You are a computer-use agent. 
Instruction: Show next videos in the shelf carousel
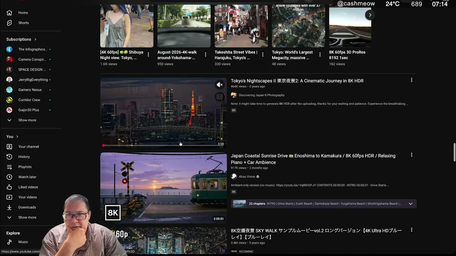[370, 15]
